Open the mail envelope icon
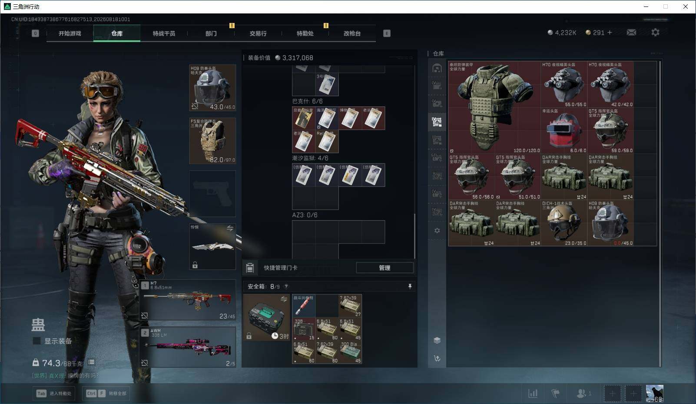Viewport: 696px width, 404px height. 631,33
